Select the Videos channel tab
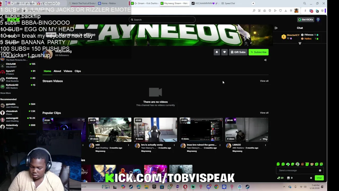This screenshot has height=191, width=339. 68,71
